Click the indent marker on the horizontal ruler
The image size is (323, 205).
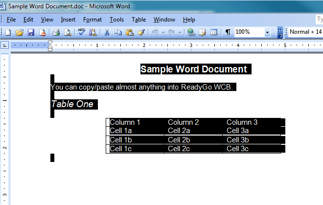[50, 46]
